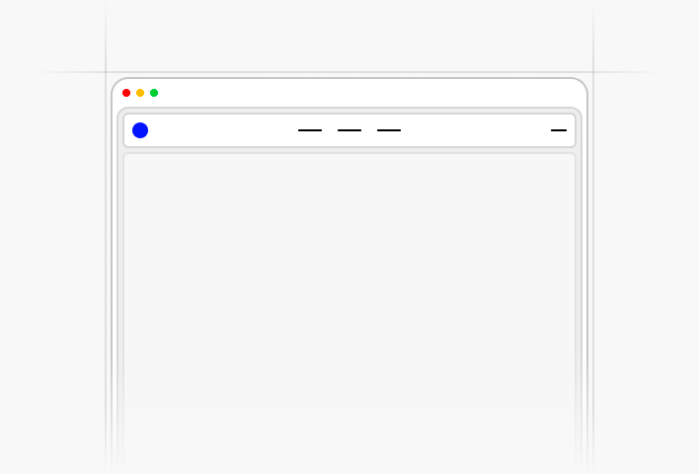Click the yellow window dot
Image resolution: width=699 pixels, height=474 pixels.
point(140,93)
